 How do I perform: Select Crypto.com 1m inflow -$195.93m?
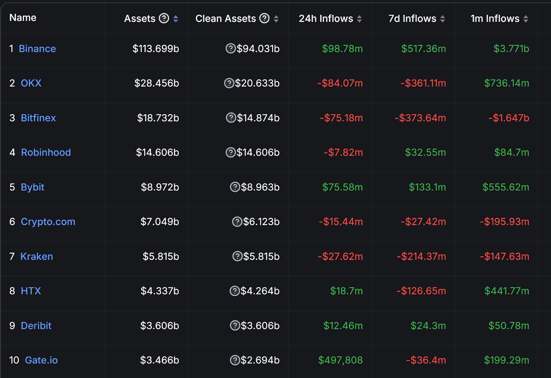click(x=505, y=222)
